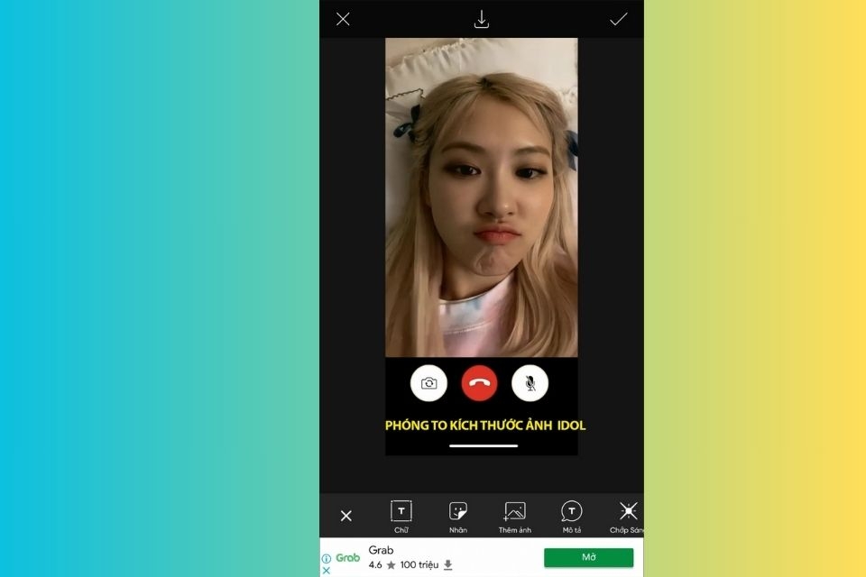Tap the muted microphone button

pyautogui.click(x=530, y=383)
